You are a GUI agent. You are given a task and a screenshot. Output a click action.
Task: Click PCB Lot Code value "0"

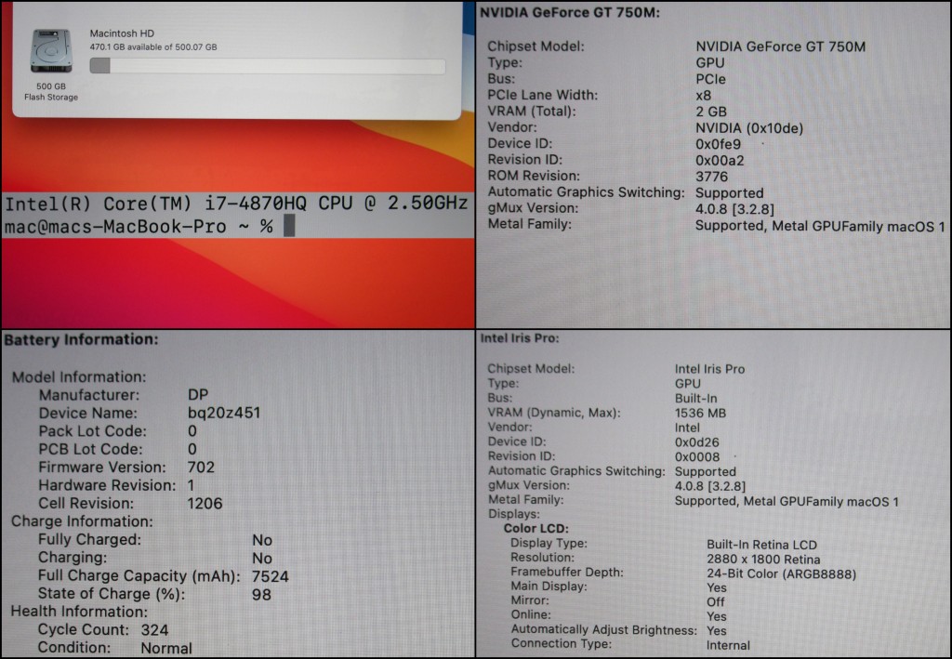pos(192,450)
